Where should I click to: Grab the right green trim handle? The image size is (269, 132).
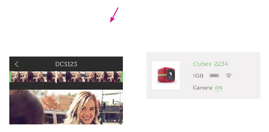tap(122, 77)
